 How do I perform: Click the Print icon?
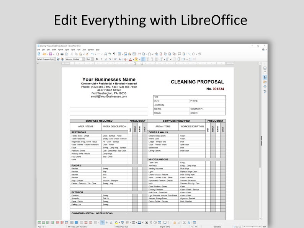coord(62,54)
